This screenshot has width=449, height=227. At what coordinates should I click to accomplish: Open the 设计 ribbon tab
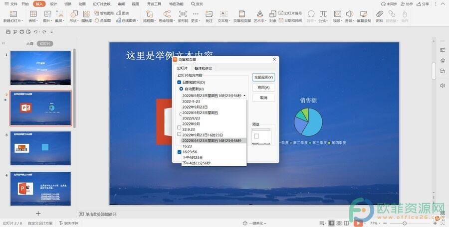pos(53,3)
